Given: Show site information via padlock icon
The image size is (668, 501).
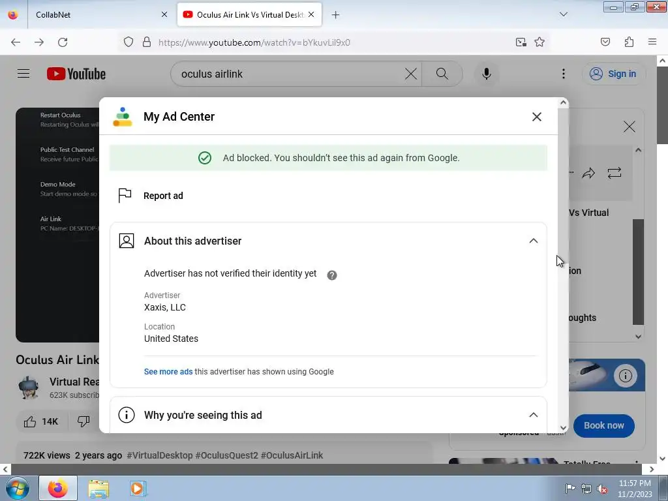Looking at the screenshot, I should (x=147, y=42).
